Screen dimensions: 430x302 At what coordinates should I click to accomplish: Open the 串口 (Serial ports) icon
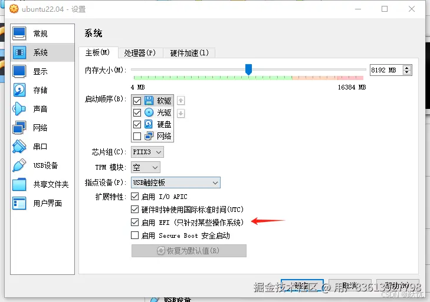pyautogui.click(x=19, y=147)
